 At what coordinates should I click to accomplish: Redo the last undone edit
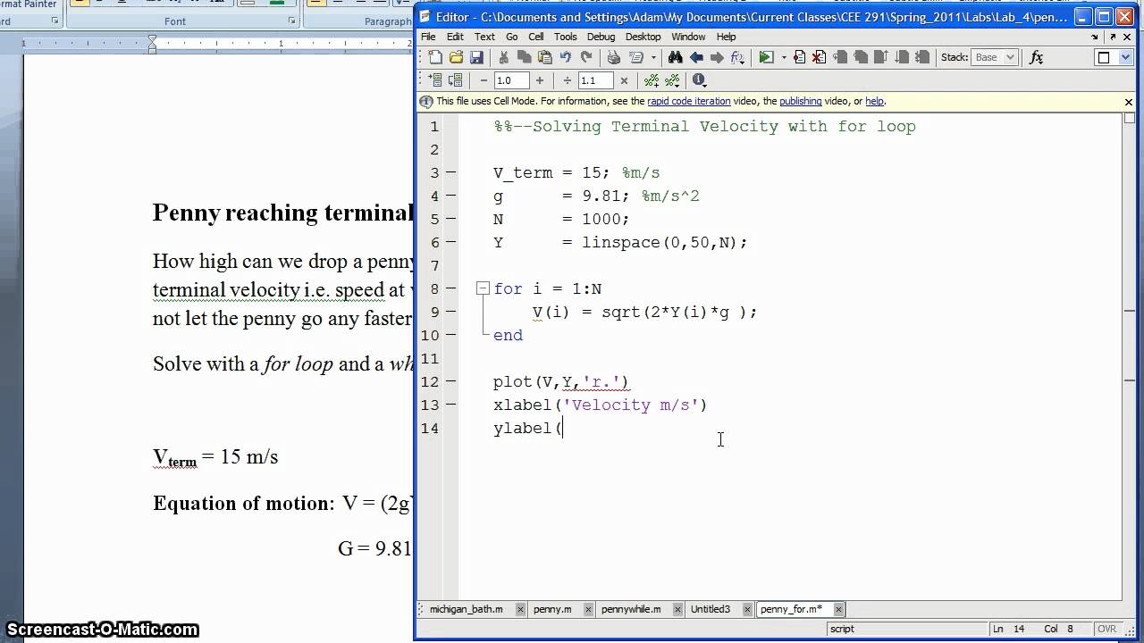586,57
